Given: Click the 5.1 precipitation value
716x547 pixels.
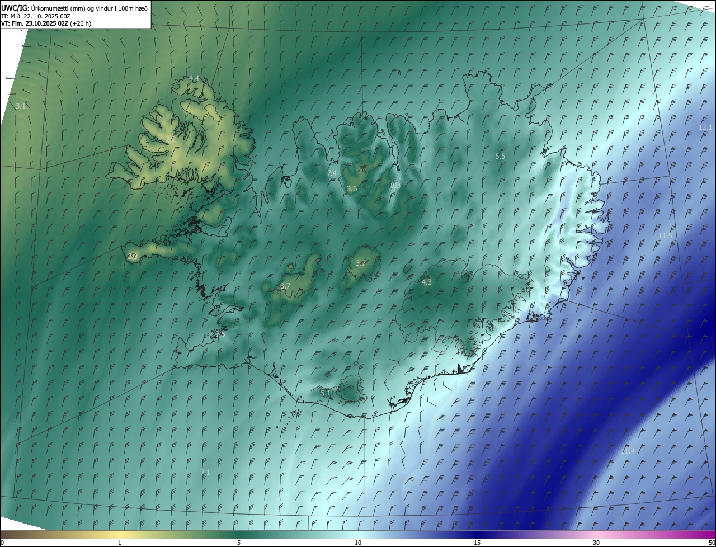Looking at the screenshot, I should coord(326,393).
